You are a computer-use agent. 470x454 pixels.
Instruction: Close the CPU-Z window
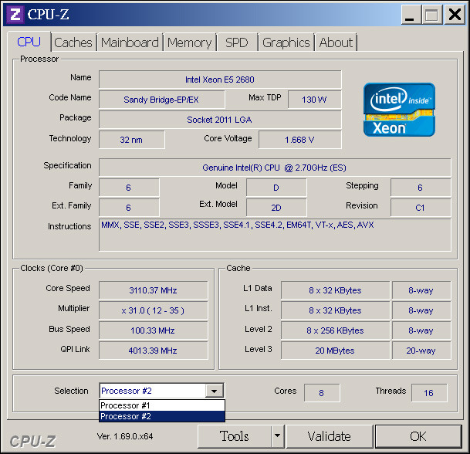[455, 15]
